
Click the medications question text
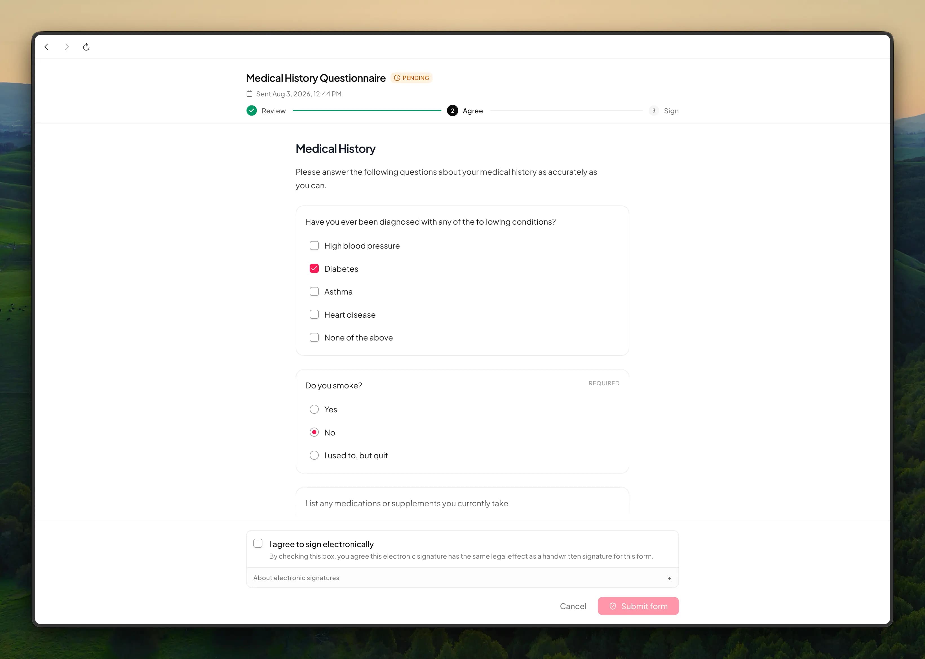(406, 503)
